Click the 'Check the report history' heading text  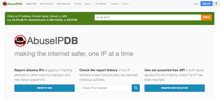click(98, 70)
